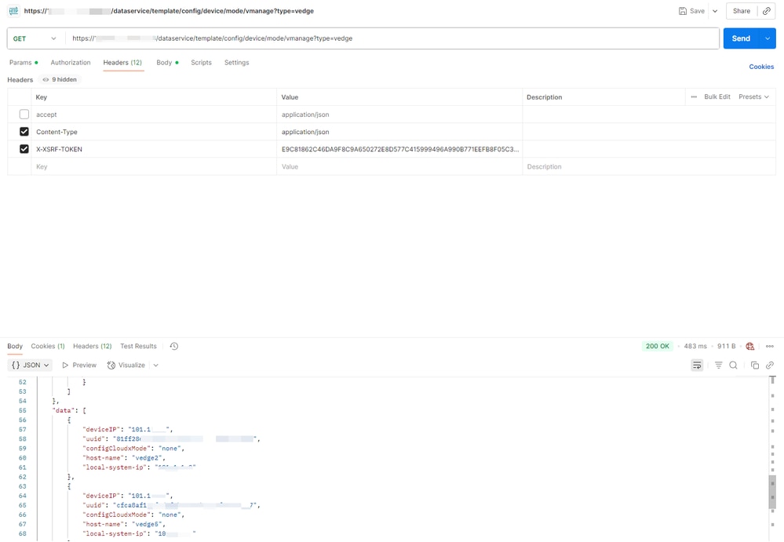Open the response more options ellipsis

click(770, 346)
